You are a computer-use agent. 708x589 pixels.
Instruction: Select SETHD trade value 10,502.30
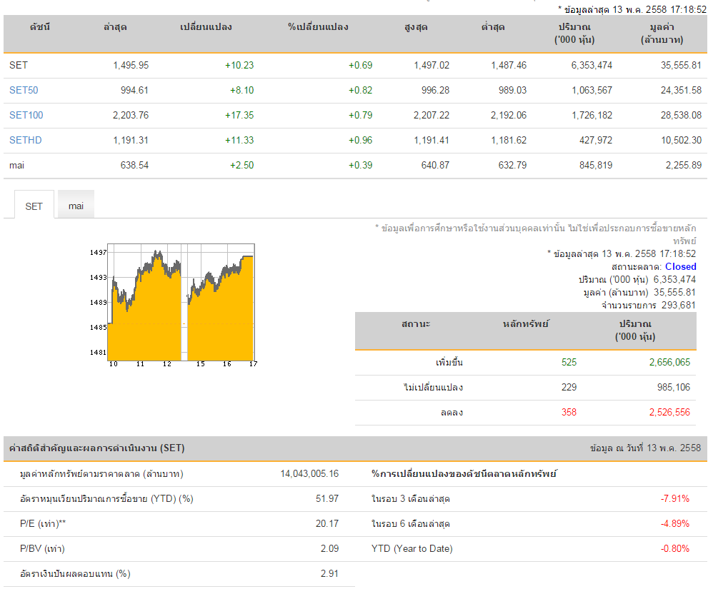coord(682,141)
